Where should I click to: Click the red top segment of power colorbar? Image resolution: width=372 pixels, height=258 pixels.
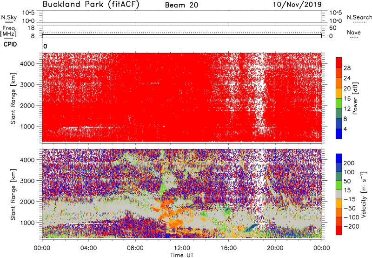pyautogui.click(x=339, y=62)
